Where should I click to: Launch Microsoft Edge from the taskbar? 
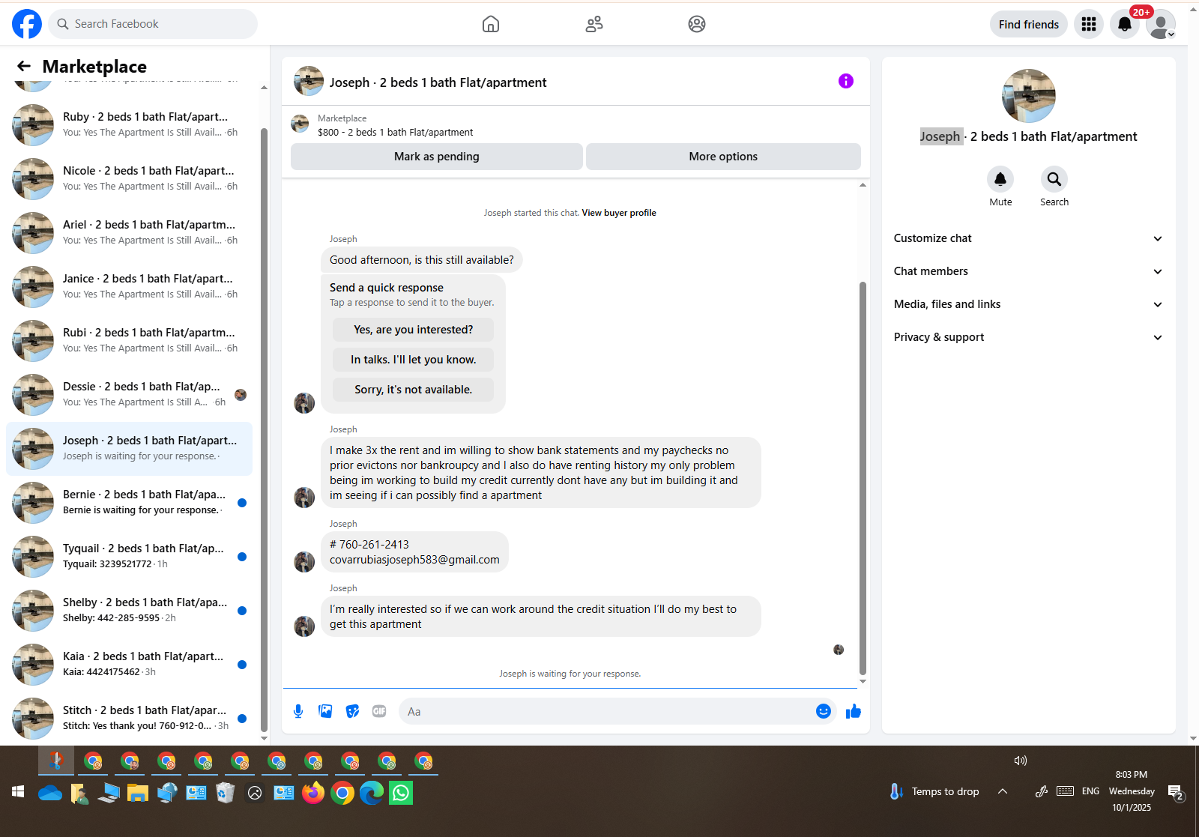372,793
